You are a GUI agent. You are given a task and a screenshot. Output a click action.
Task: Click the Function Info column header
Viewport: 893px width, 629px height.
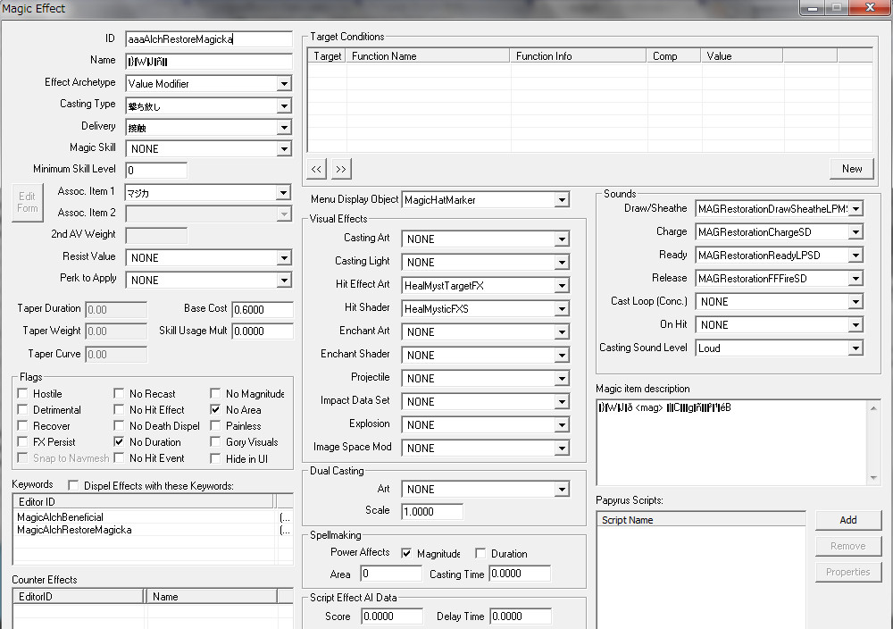click(578, 55)
